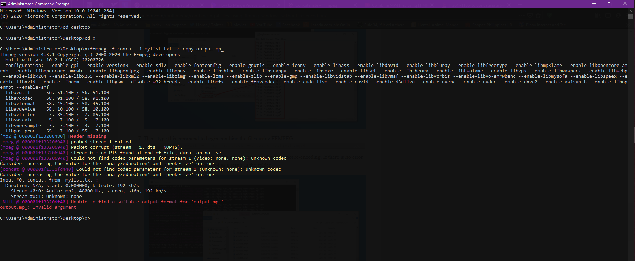Click the "Unable to find a suitable output format" error
The width and height of the screenshot is (635, 261).
coord(147,202)
